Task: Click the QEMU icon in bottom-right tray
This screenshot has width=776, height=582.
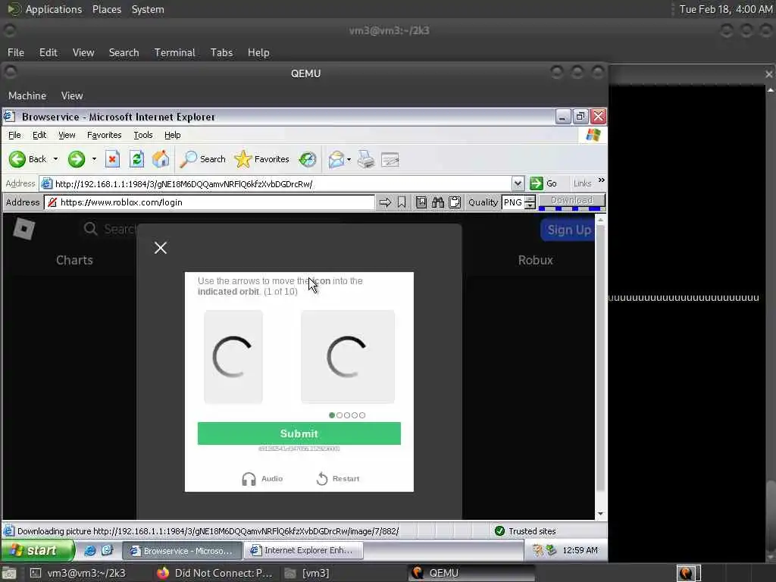Action: 685,573
